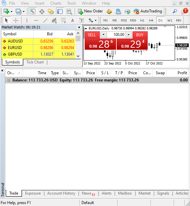Open the search magnifier icon
This screenshot has width=190, height=206.
[175, 11]
